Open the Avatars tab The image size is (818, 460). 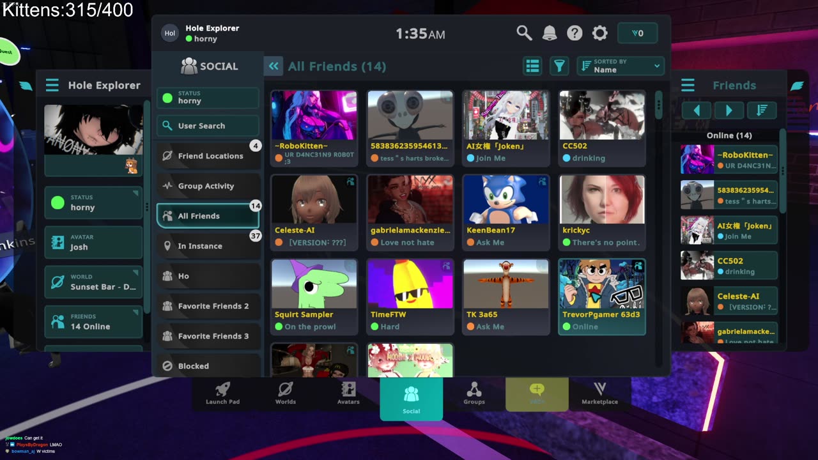348,393
